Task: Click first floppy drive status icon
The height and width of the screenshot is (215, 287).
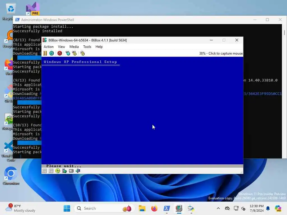Action: click(44, 171)
